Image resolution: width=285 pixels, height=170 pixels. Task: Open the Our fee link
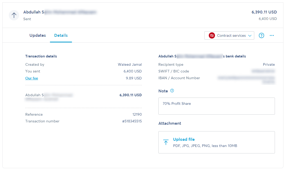pos(32,78)
